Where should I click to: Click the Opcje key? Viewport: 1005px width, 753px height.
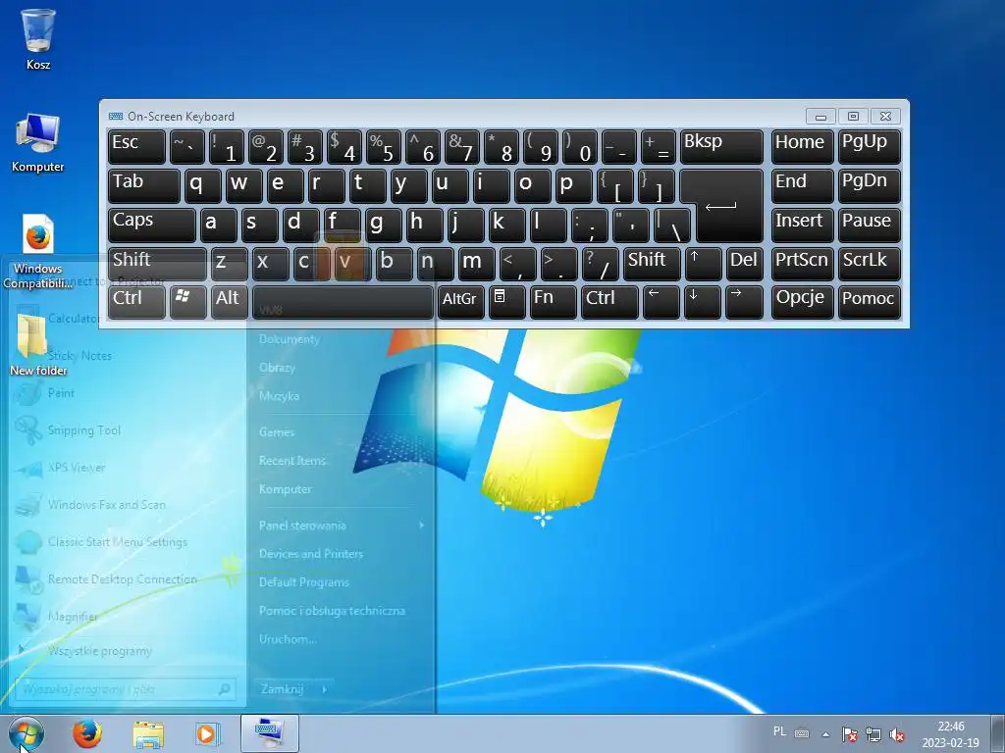(802, 302)
